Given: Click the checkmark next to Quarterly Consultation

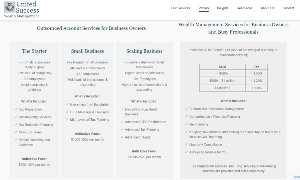Looking at the screenshot, I should [x=186, y=145].
